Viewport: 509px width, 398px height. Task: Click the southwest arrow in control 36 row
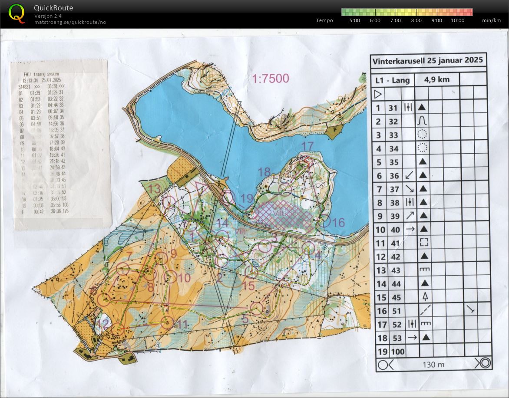(x=408, y=175)
